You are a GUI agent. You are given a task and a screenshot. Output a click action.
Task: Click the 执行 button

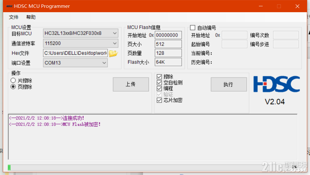coord(229,84)
